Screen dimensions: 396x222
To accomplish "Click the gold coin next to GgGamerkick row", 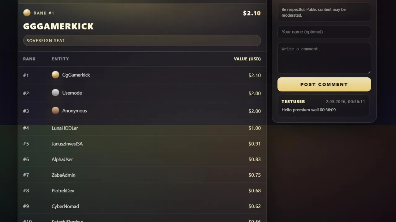I will pyautogui.click(x=55, y=75).
